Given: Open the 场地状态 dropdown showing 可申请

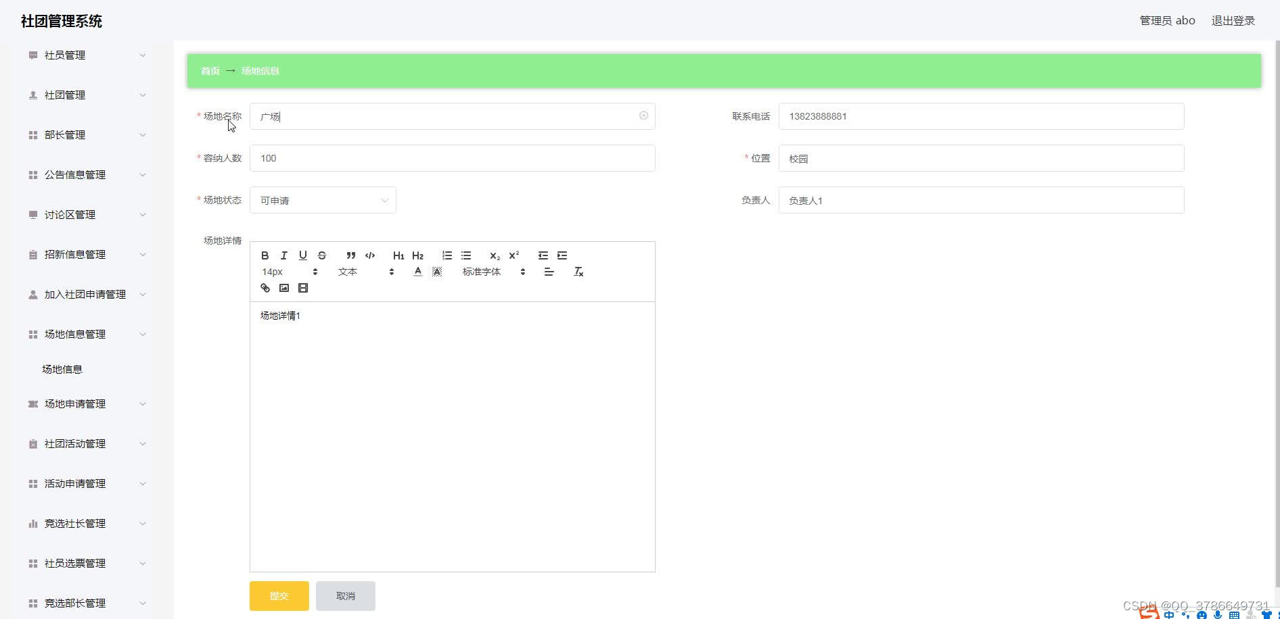Looking at the screenshot, I should point(323,200).
